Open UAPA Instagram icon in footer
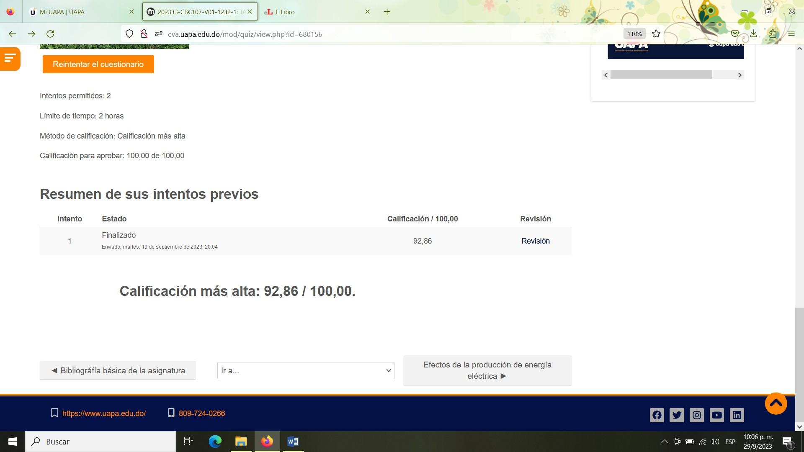The image size is (804, 452). 697,415
